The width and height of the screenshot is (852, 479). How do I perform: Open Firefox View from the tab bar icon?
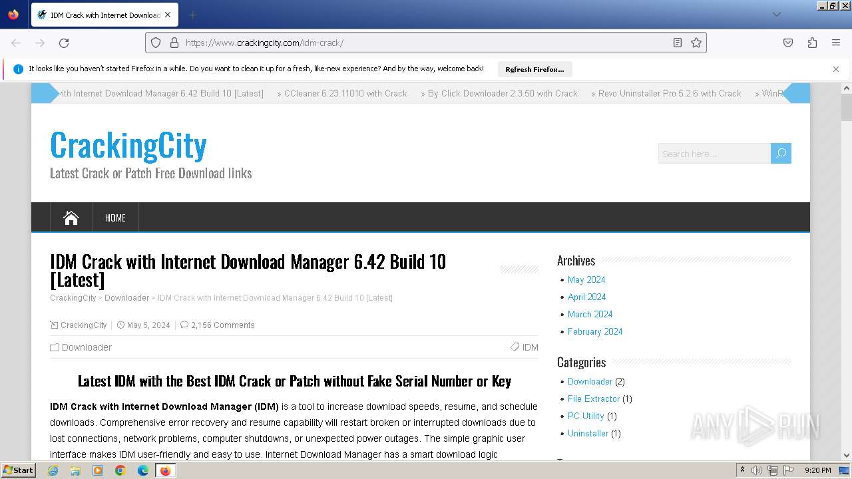(x=13, y=15)
